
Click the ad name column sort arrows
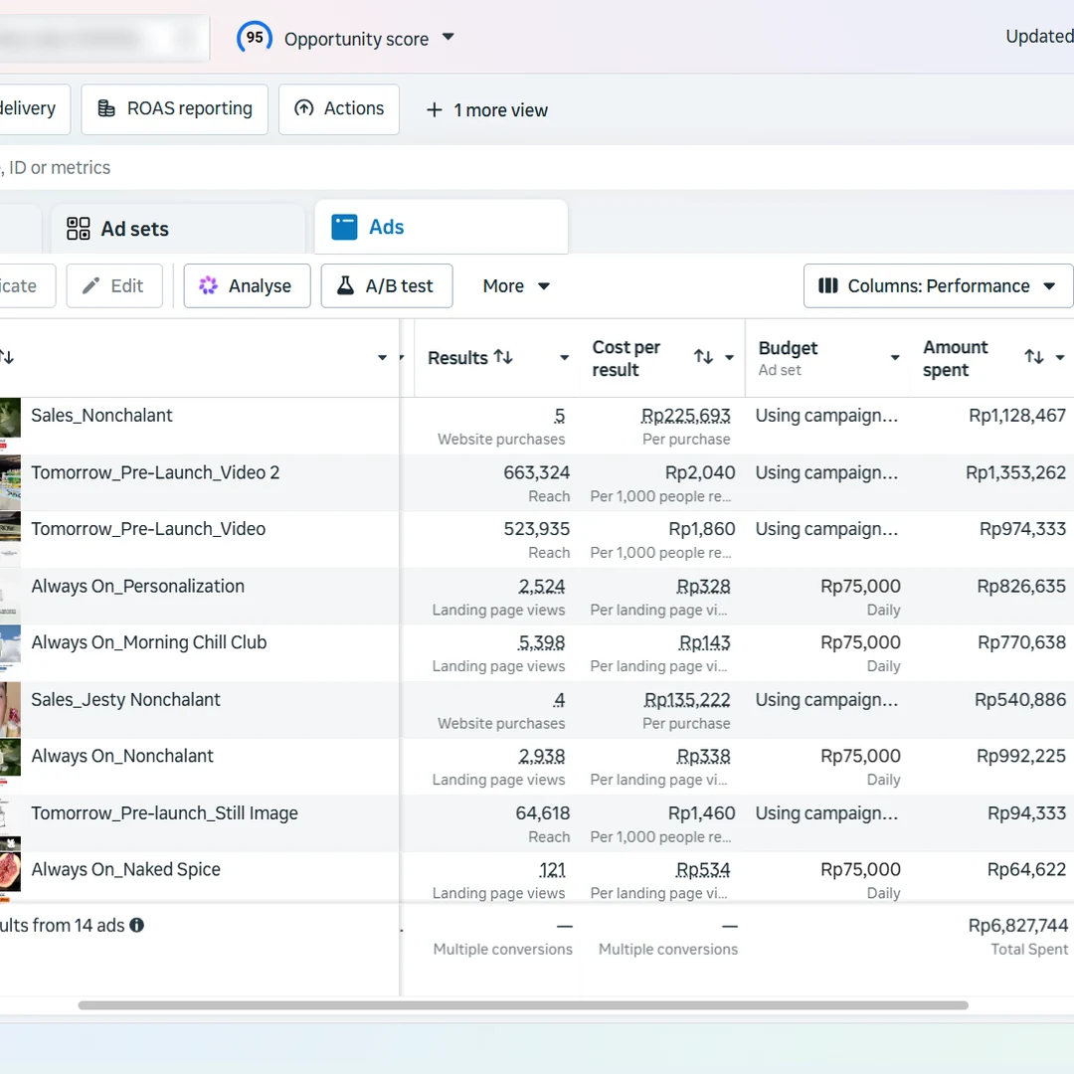click(7, 357)
